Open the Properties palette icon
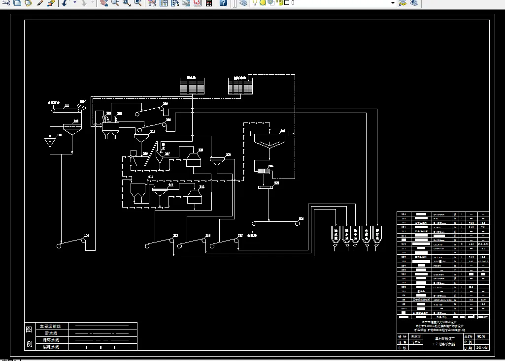The image size is (505, 361). tap(152, 3)
